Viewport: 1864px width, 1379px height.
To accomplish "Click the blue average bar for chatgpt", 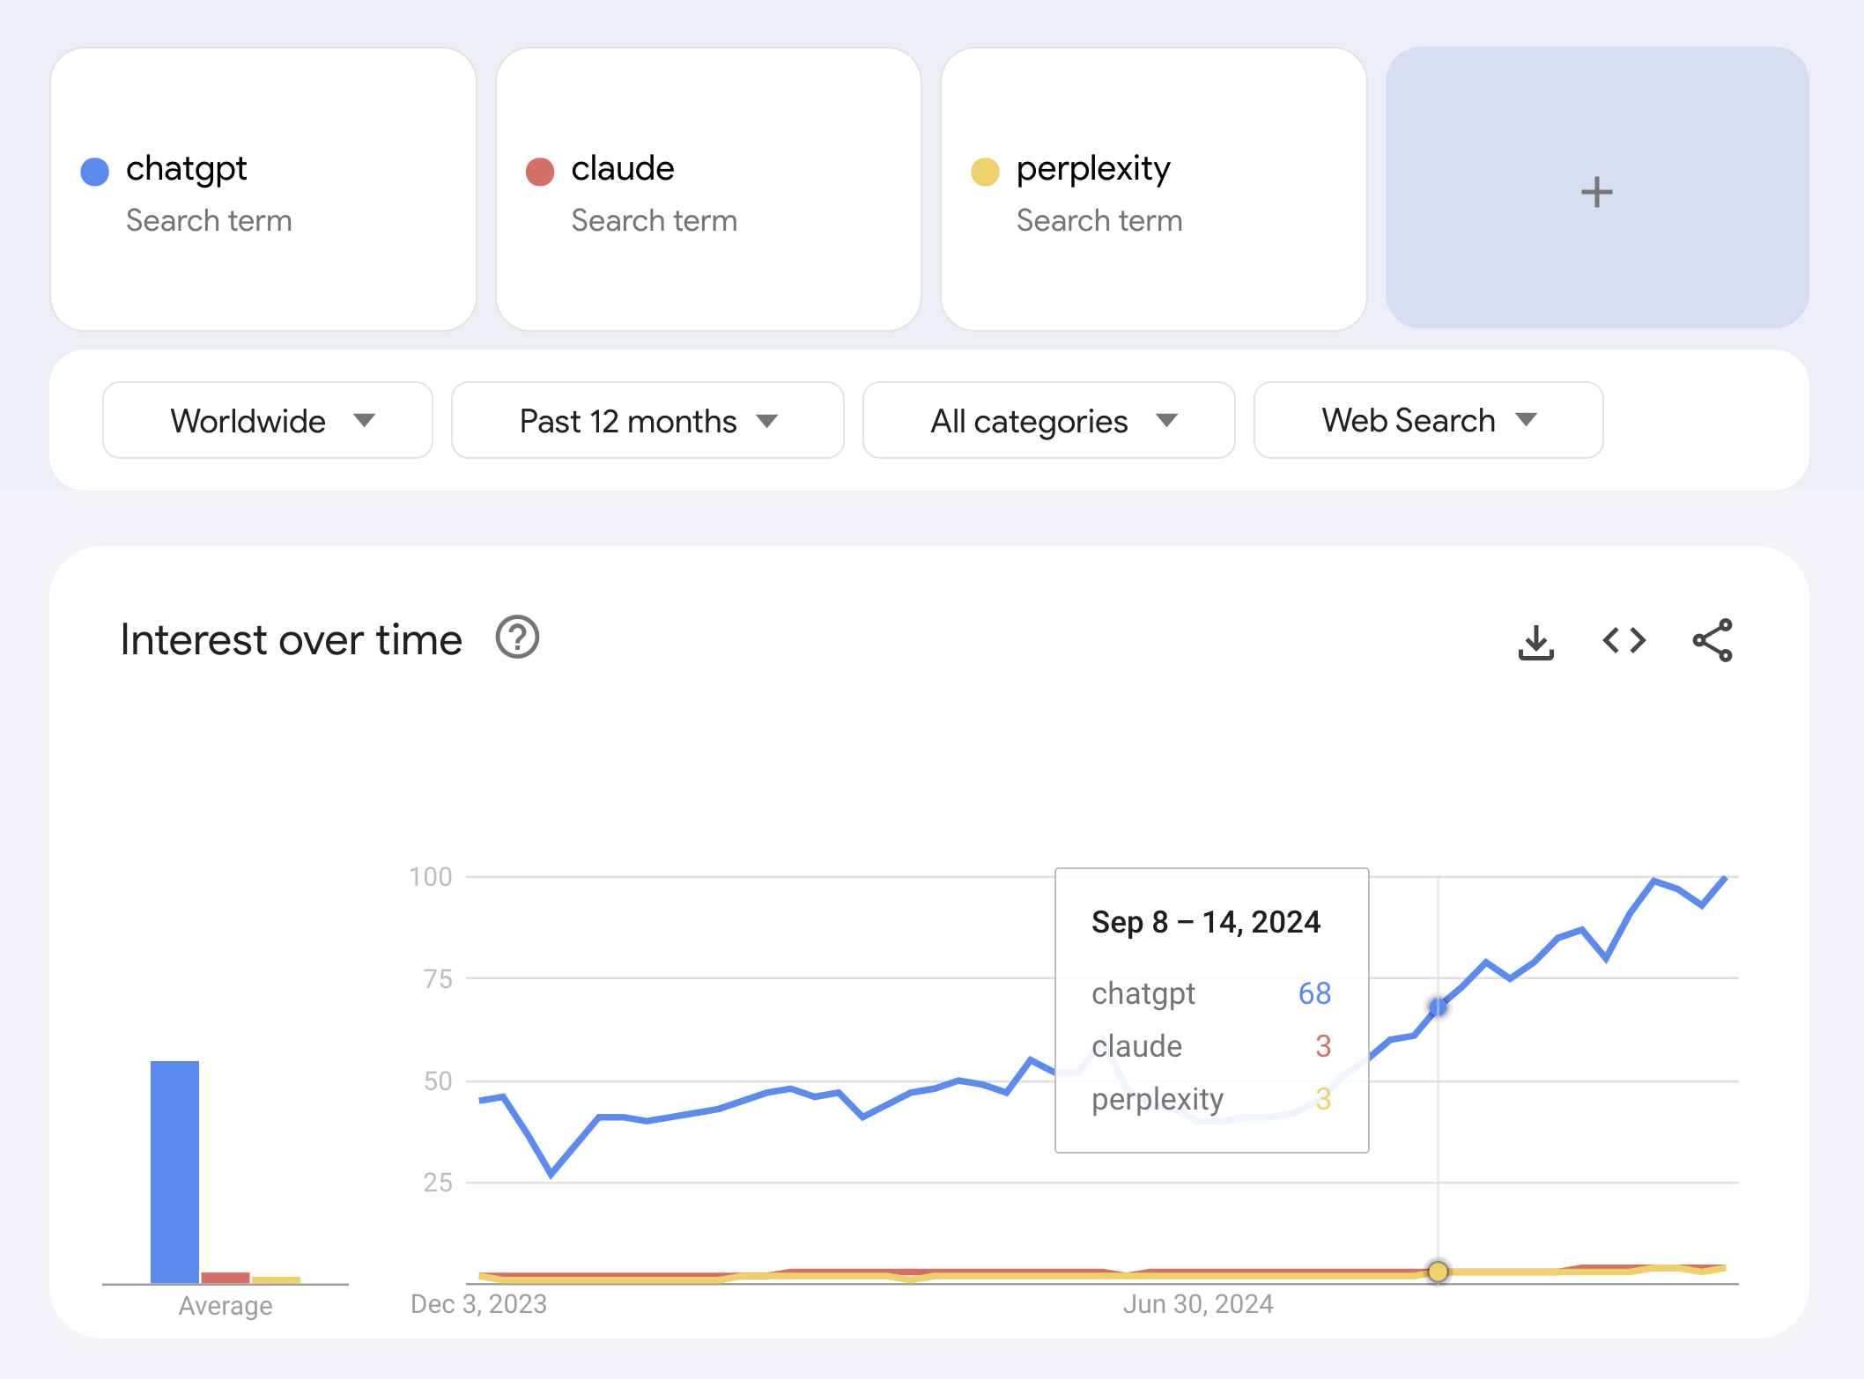I will pyautogui.click(x=174, y=1171).
